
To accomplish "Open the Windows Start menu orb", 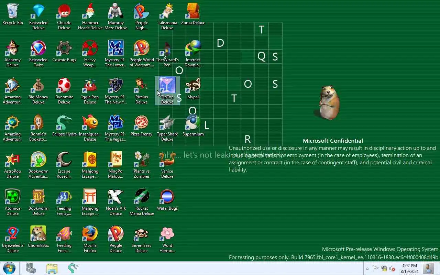I will pyautogui.click(x=9, y=268).
